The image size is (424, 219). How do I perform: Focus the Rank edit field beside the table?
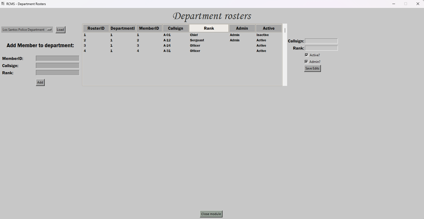tap(321, 48)
